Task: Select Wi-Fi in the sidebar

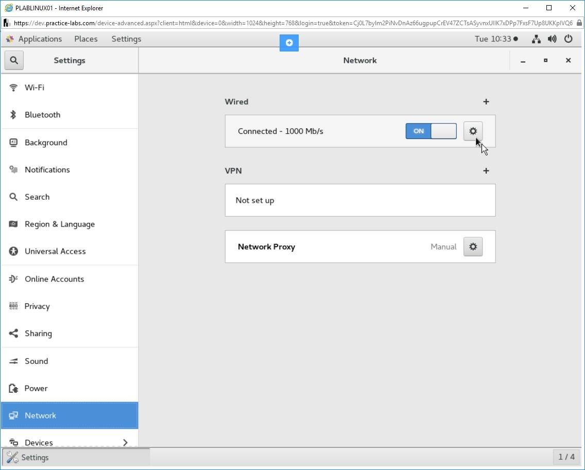Action: [35, 88]
